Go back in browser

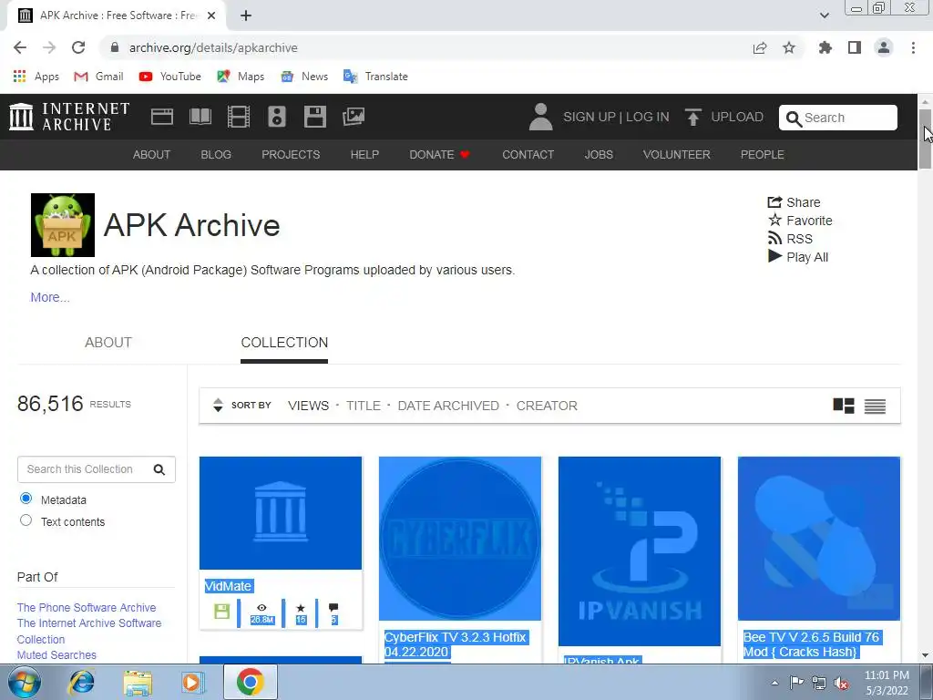20,47
